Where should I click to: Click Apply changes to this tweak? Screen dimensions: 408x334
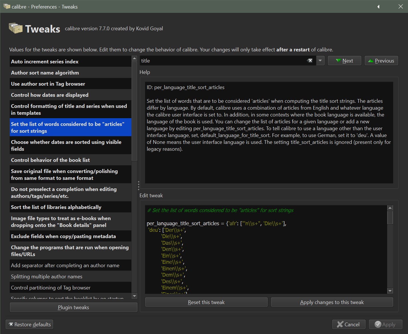tap(332, 302)
